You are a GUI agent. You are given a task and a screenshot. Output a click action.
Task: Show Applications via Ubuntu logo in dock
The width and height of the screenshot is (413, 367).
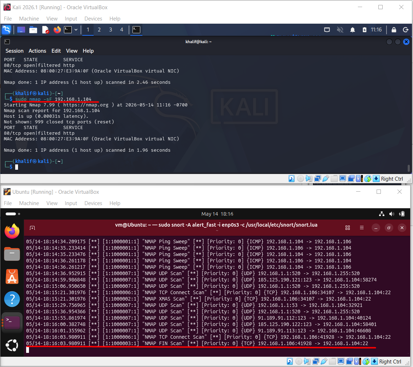pyautogui.click(x=12, y=345)
